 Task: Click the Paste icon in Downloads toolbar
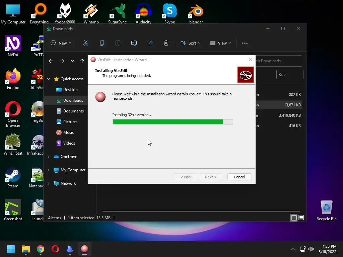click(118, 43)
